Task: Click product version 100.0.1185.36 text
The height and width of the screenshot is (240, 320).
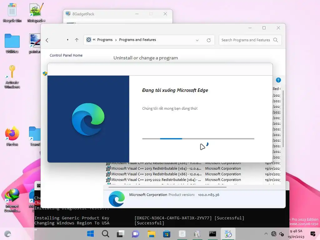Action: [x=208, y=195]
